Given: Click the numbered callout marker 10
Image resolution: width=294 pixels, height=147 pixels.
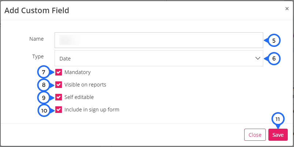Looking at the screenshot, I should point(44,110).
